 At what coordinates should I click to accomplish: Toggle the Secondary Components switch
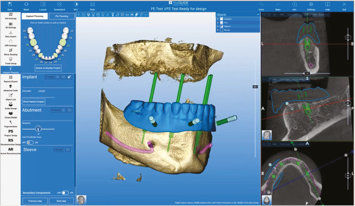click(x=65, y=193)
